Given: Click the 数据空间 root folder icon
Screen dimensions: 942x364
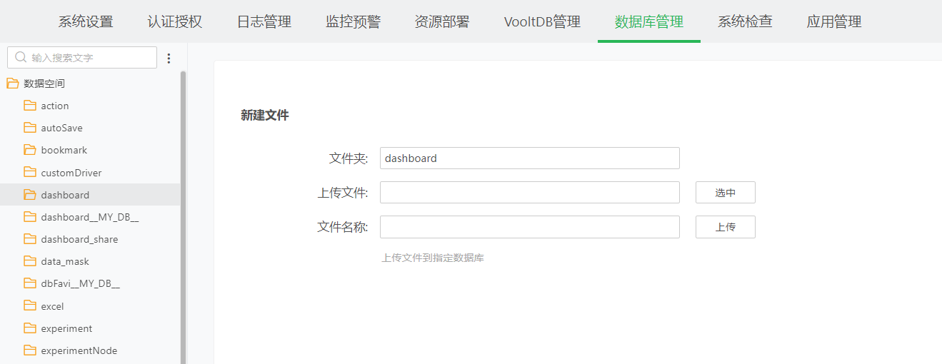Looking at the screenshot, I should 12,84.
